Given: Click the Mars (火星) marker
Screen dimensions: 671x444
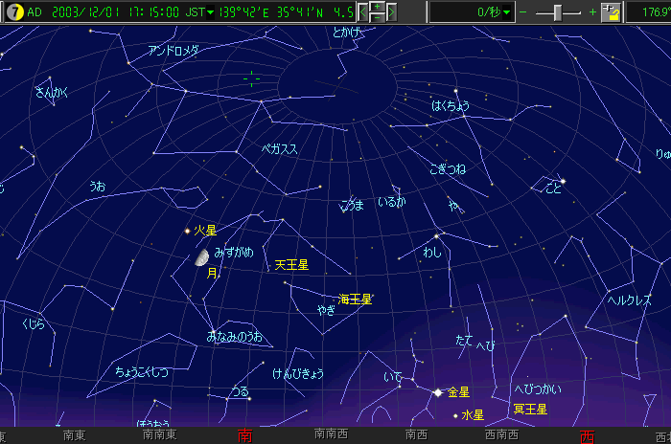Looking at the screenshot, I should 187,231.
